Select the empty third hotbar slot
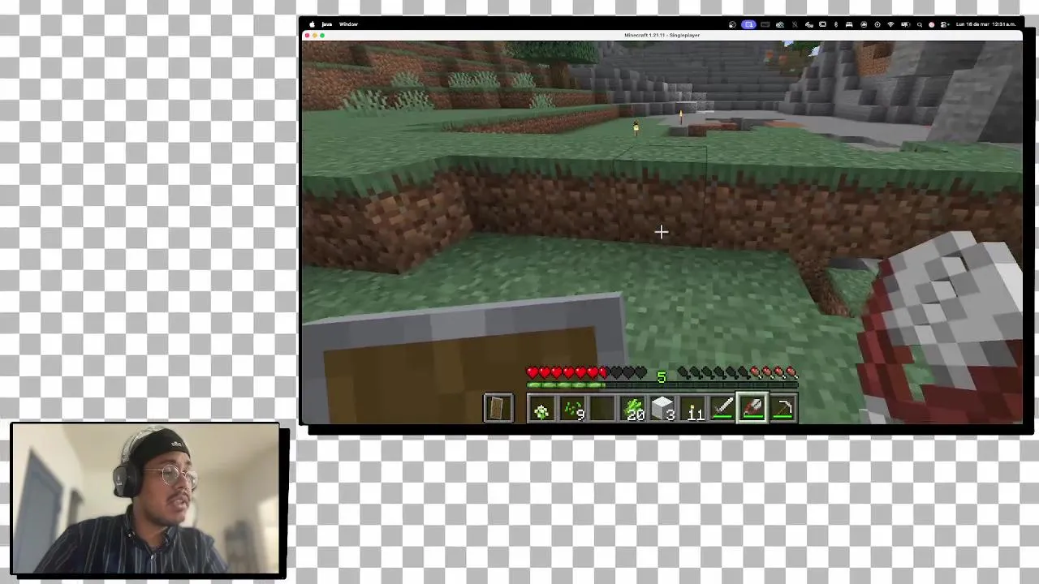This screenshot has width=1039, height=584. click(x=603, y=409)
